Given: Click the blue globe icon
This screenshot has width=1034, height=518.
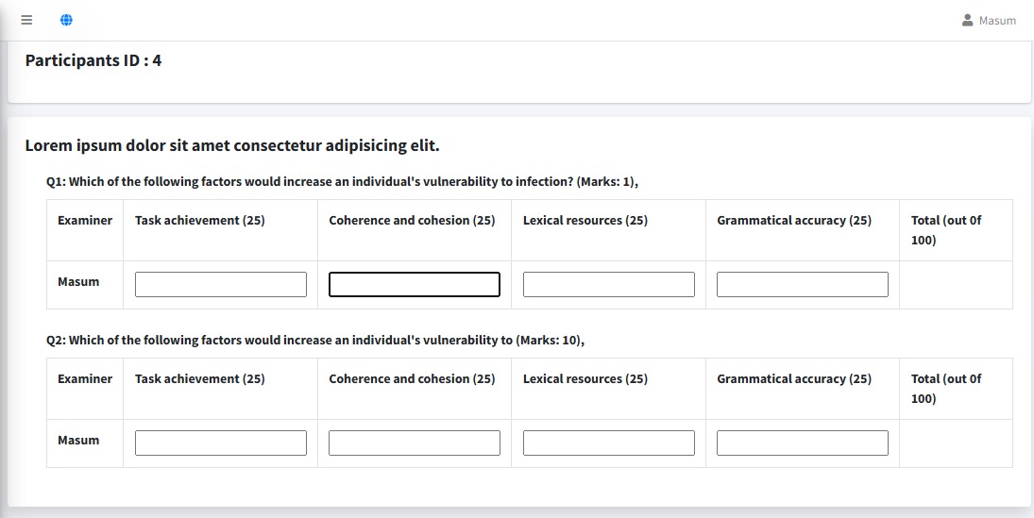Looking at the screenshot, I should point(66,20).
